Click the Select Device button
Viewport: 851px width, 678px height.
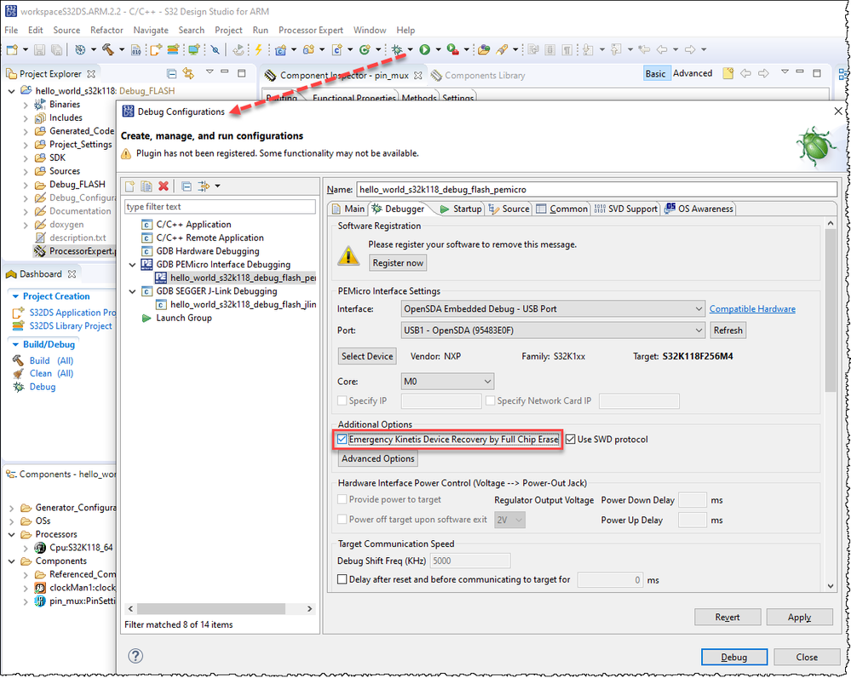367,356
